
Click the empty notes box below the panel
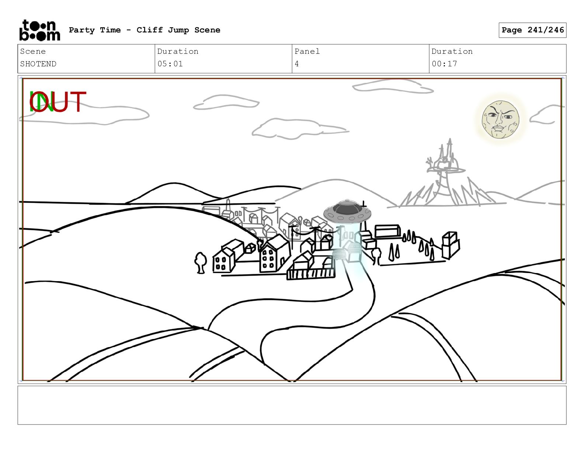point(292,405)
